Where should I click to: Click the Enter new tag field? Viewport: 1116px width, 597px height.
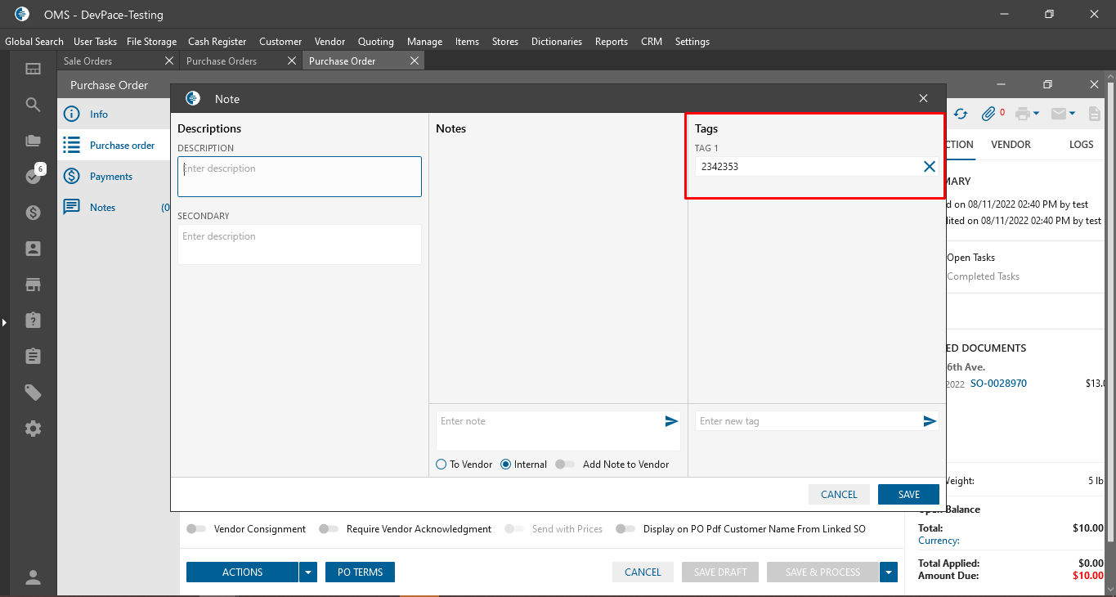point(805,421)
